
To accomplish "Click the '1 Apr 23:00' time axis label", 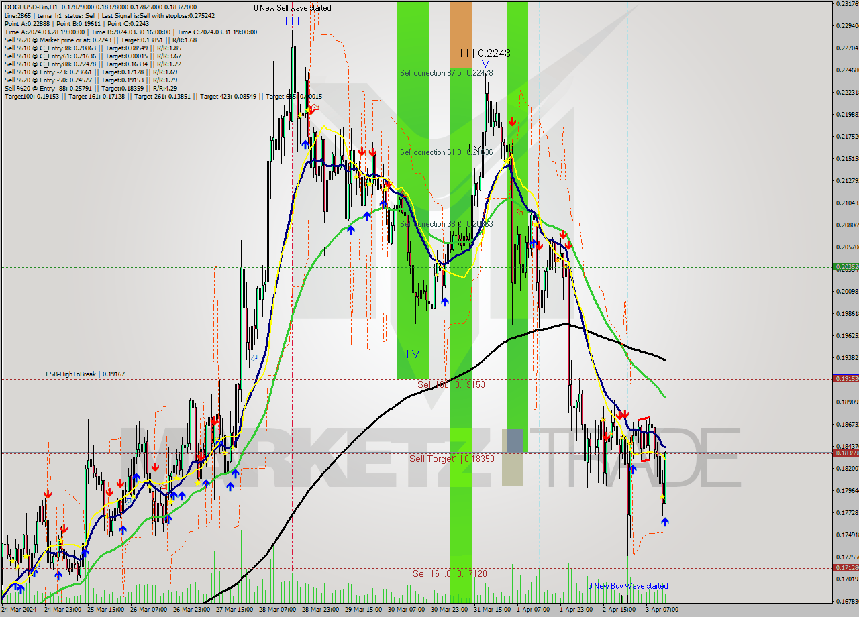I will pyautogui.click(x=576, y=610).
